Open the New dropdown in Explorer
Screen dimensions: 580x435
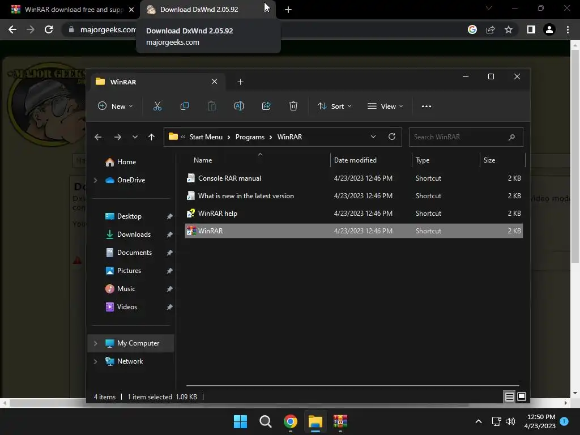coord(116,106)
